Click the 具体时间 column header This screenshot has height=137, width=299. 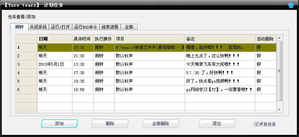[83, 39]
